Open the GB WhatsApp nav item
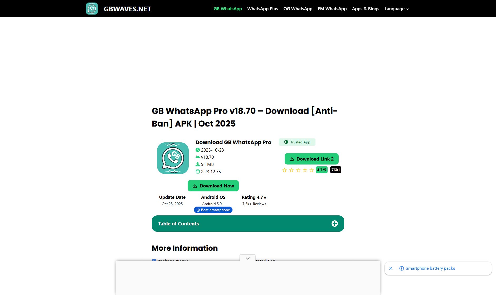 tap(227, 9)
